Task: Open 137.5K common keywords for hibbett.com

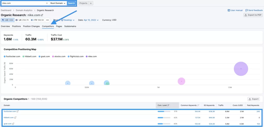Action: click(197, 117)
